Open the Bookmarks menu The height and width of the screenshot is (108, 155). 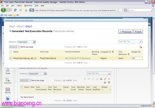point(28,6)
